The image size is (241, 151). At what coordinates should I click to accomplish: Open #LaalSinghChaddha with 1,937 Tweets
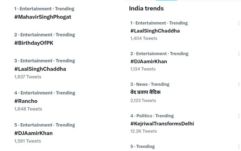[40, 69]
